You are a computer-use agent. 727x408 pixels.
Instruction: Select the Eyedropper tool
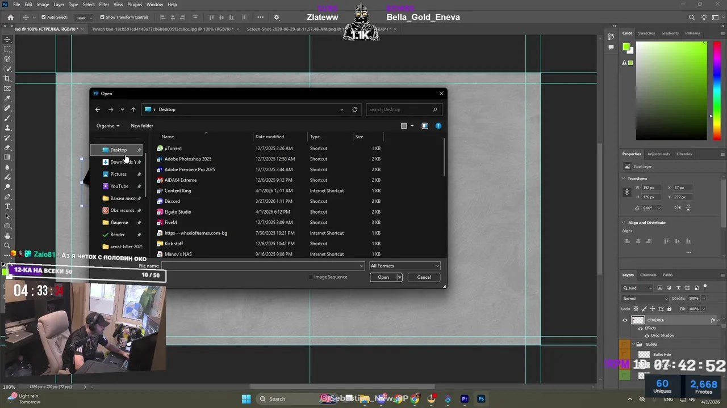(7, 99)
